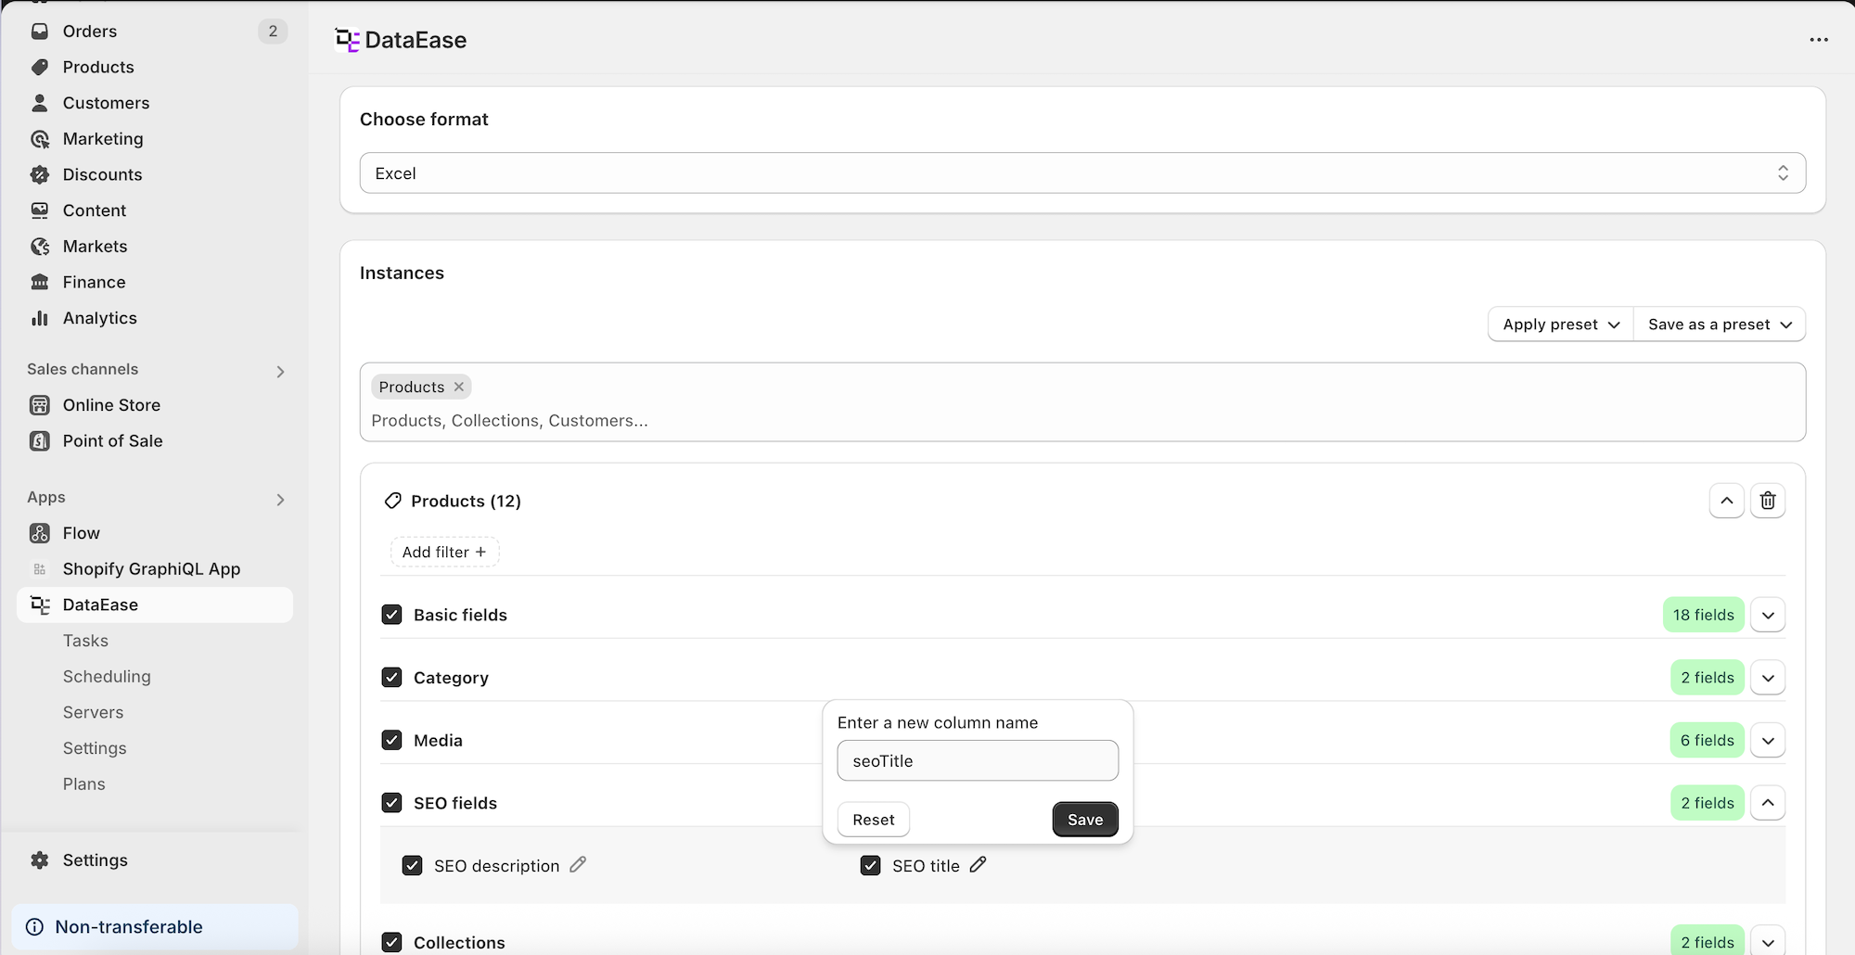
Task: Click the Shopify GraphiQL App icon
Action: 40,569
